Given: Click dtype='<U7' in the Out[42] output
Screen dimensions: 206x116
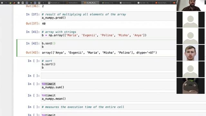Looking at the screenshot, I should [x=146, y=53].
